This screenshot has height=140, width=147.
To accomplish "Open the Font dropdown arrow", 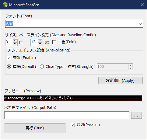I will pos(140,24).
